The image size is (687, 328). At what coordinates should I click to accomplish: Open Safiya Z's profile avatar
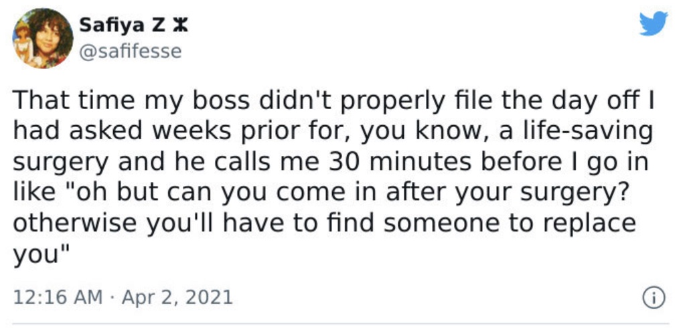(x=42, y=39)
